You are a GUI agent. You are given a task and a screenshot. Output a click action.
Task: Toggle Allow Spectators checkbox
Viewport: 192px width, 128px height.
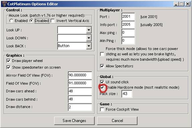102,66
